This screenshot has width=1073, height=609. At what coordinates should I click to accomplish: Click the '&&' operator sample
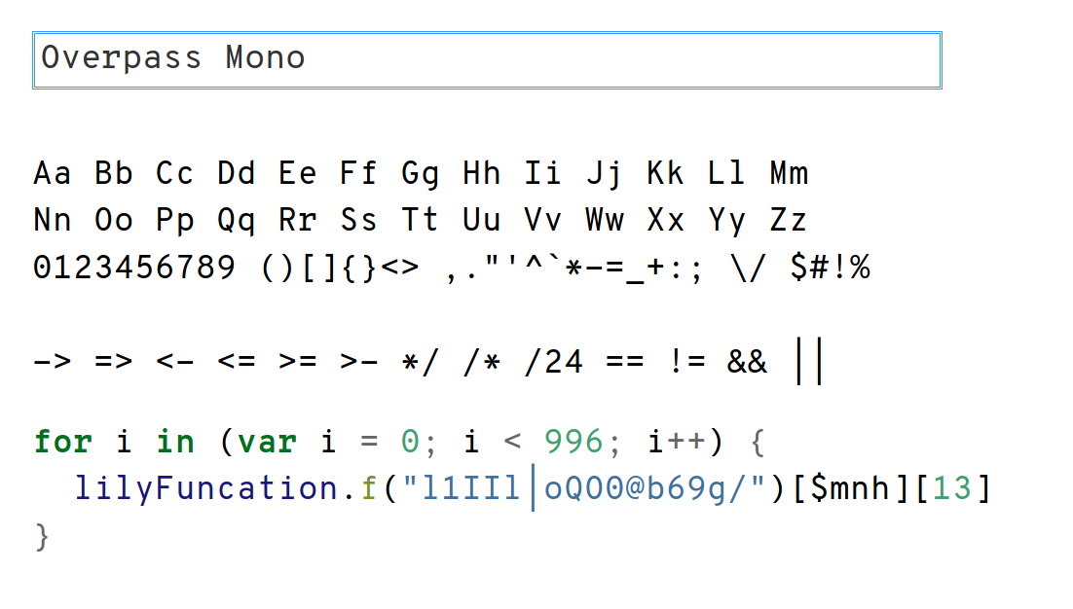point(747,362)
